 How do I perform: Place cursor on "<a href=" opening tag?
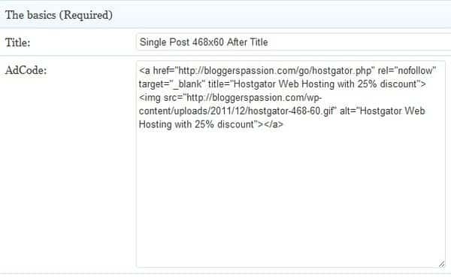pyautogui.click(x=157, y=71)
